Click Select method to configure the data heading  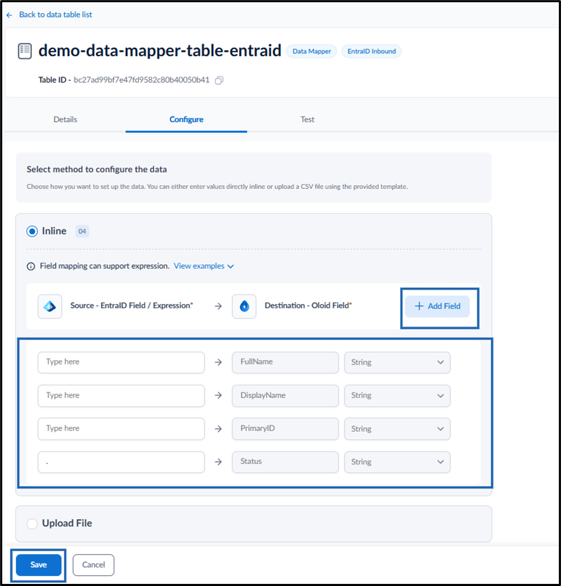pyautogui.click(x=97, y=170)
